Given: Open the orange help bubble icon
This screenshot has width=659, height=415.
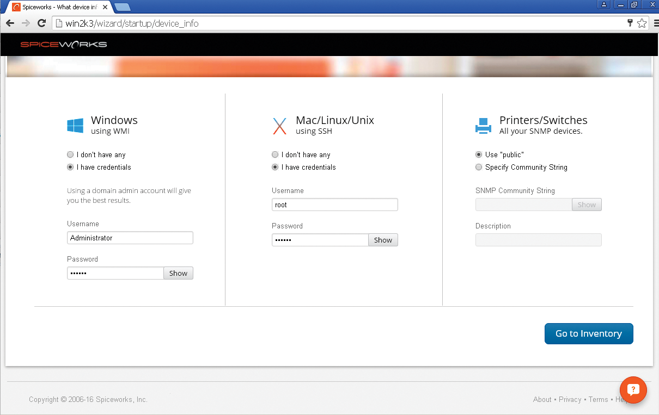Looking at the screenshot, I should [633, 390].
